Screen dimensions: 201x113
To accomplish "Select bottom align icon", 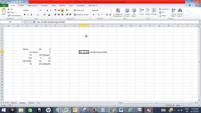I will (62, 10).
